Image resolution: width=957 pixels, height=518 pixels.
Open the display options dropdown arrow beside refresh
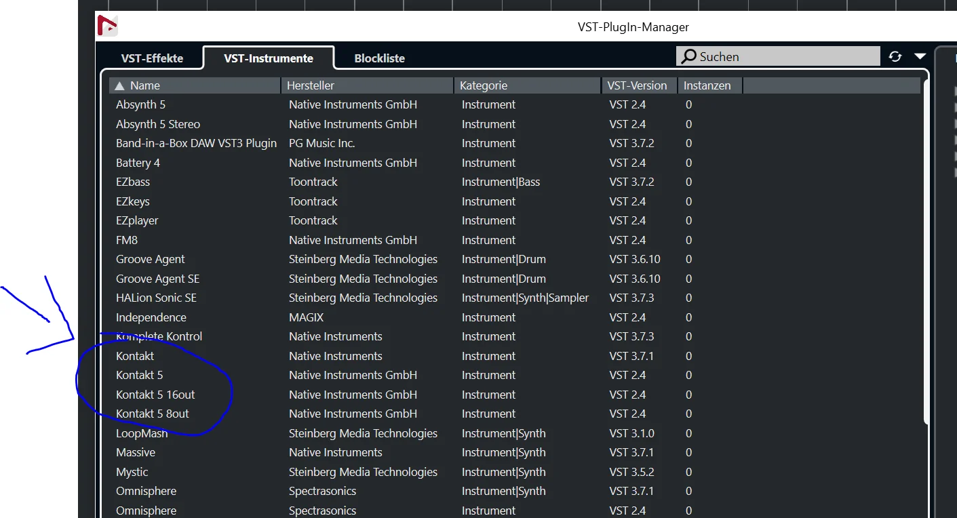click(x=920, y=56)
